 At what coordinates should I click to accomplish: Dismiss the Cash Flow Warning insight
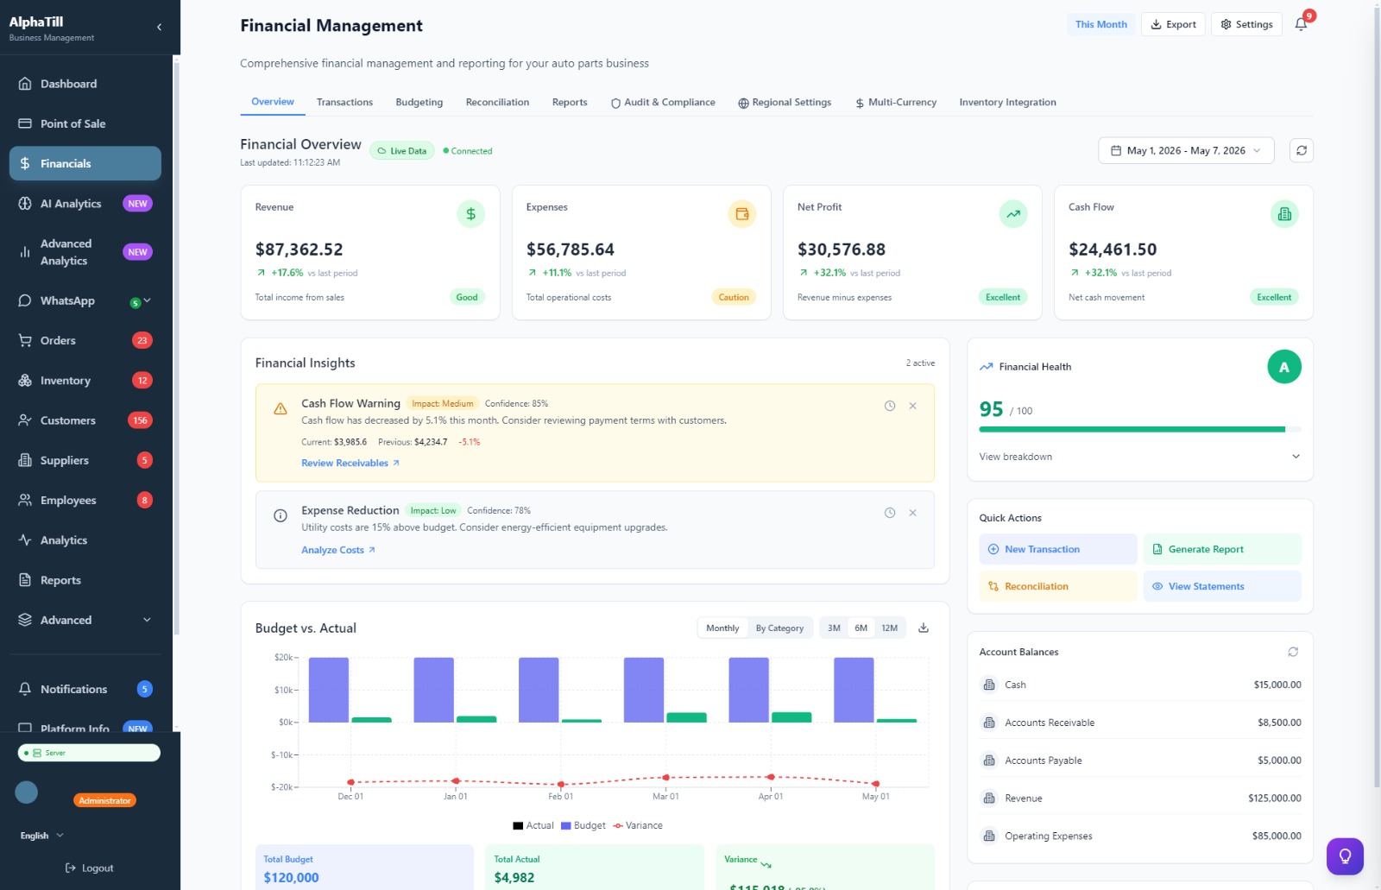coord(912,406)
